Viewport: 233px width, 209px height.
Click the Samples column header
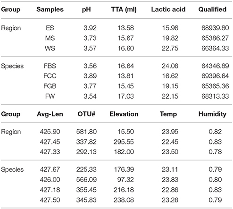click(50, 9)
